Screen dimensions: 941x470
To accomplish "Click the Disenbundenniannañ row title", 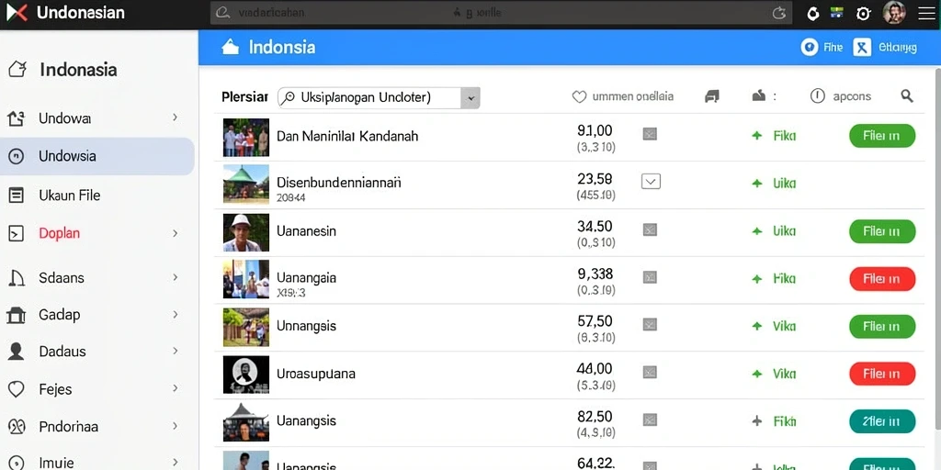I will coord(338,183).
